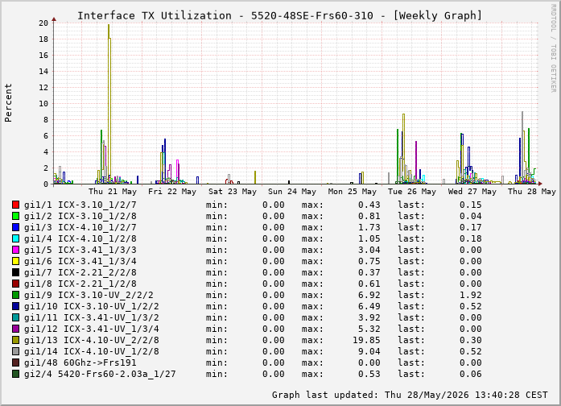Click the magenta swatch for gi1/5 ICX-3.41_1/3/3
The height and width of the screenshot is (406, 561).
[15, 250]
